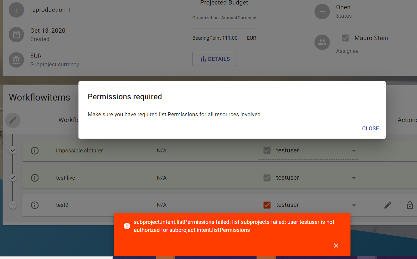The image size is (417, 259).
Task: Click the status minus icon next to Open
Action: [322, 12]
